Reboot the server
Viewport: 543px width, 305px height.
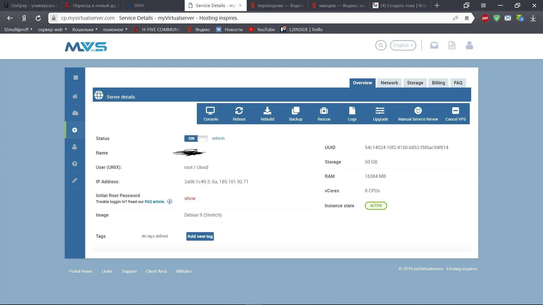tap(239, 114)
